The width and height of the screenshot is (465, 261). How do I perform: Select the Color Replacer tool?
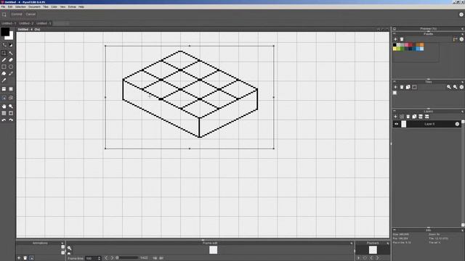pos(11,74)
